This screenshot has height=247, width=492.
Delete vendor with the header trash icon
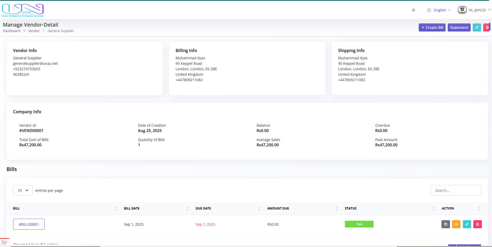coord(487,28)
